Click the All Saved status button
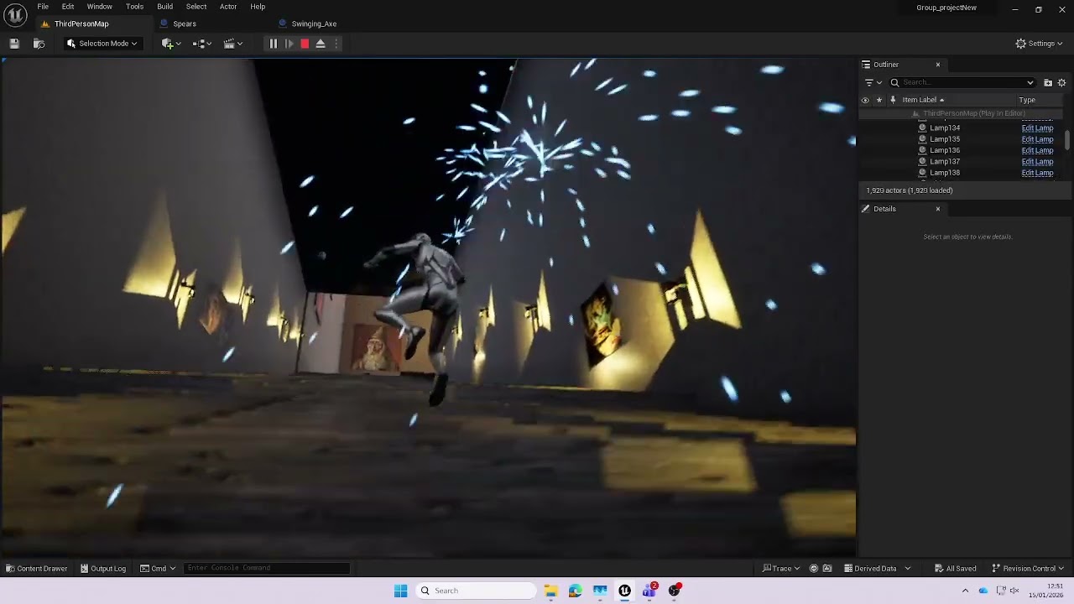 [x=955, y=568]
